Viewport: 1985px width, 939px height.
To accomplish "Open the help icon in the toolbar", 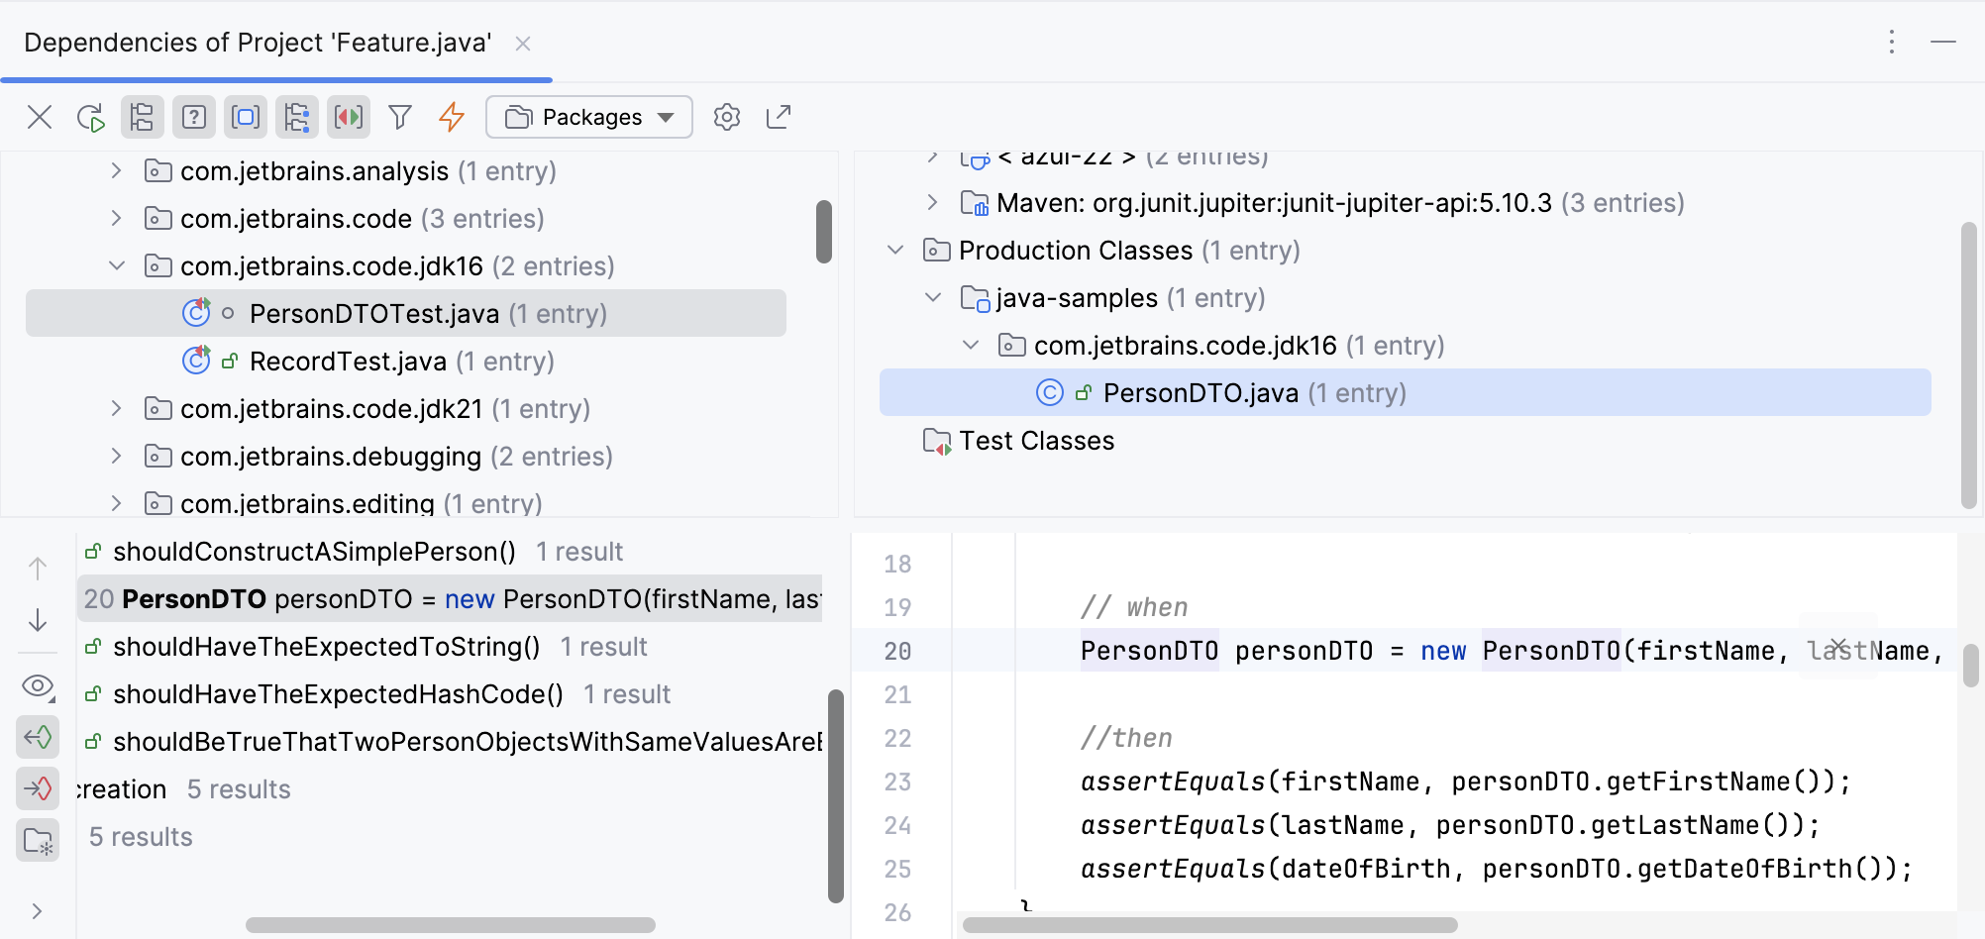I will [193, 117].
